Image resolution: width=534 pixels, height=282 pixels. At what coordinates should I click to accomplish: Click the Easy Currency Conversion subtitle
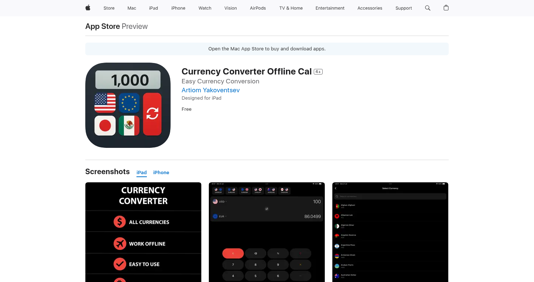click(x=220, y=81)
